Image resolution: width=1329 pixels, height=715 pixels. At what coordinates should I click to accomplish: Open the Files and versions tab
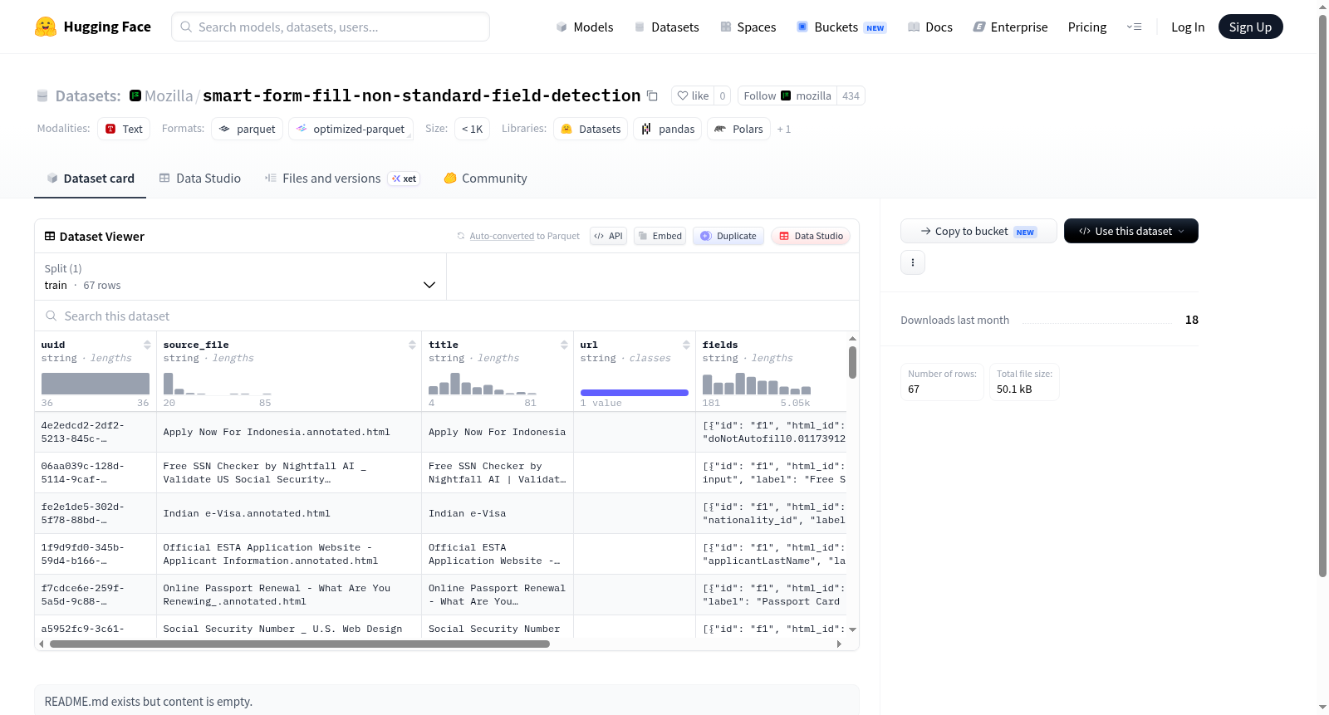(x=342, y=178)
